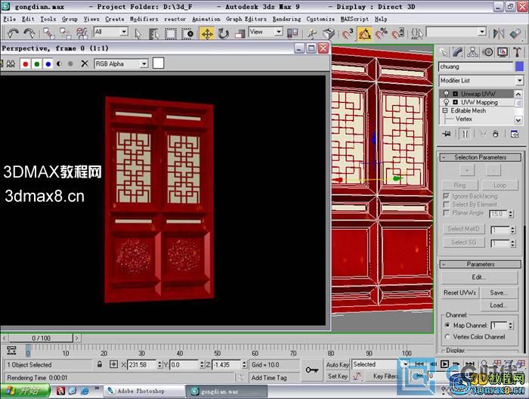
Task: Toggle light bulb on Unwrap UVW modifier
Action: pyautogui.click(x=446, y=94)
